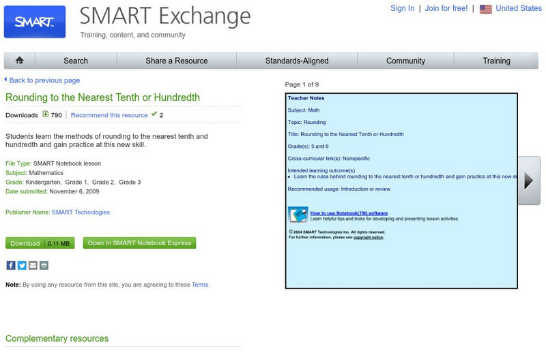Screen dimensions: 546x352
Task: Select the Standards-Aligned menu
Action: point(297,61)
